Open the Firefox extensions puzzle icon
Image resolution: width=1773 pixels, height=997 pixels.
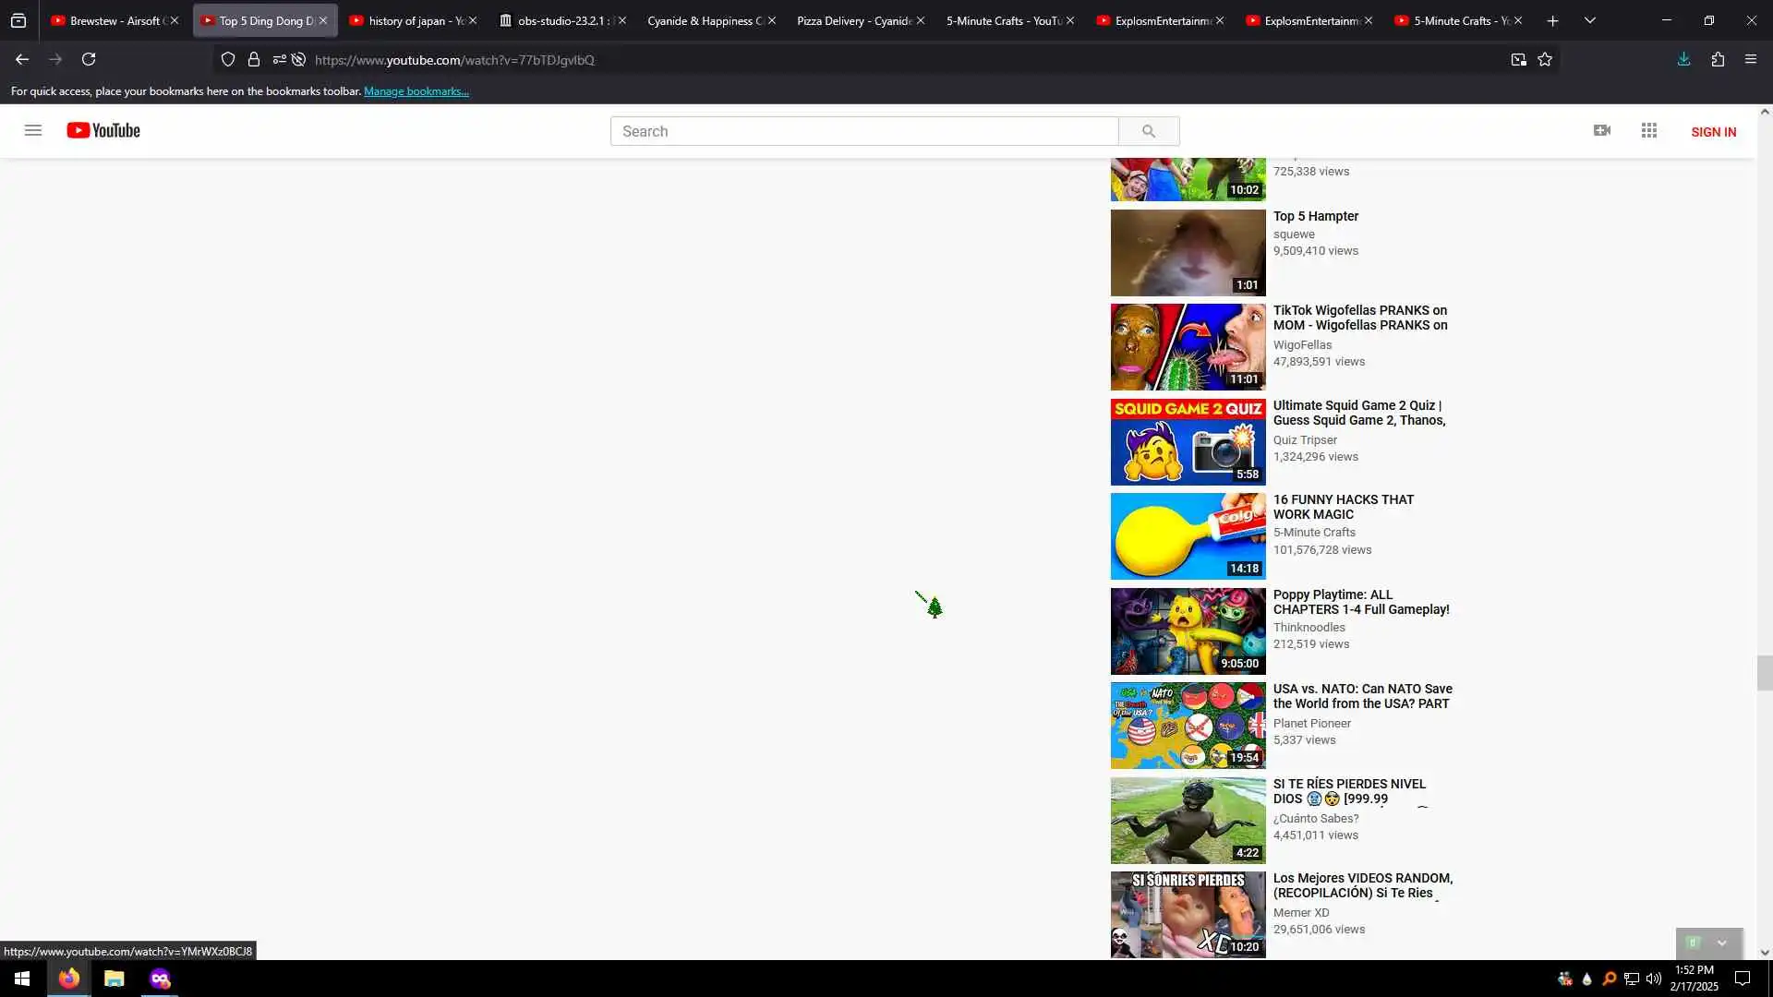1718,59
